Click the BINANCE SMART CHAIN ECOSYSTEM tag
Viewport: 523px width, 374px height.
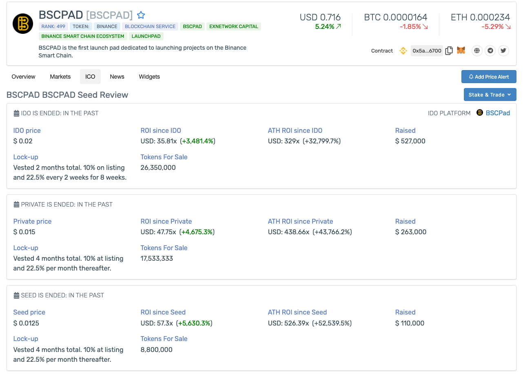pyautogui.click(x=83, y=36)
